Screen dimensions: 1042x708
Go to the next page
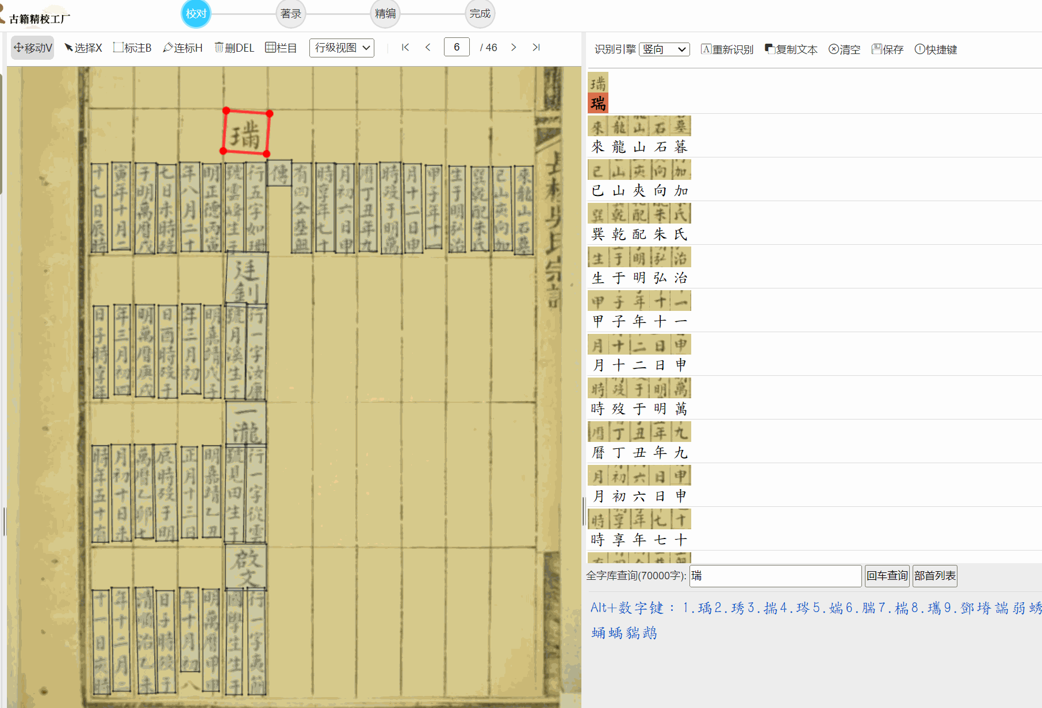(x=514, y=47)
